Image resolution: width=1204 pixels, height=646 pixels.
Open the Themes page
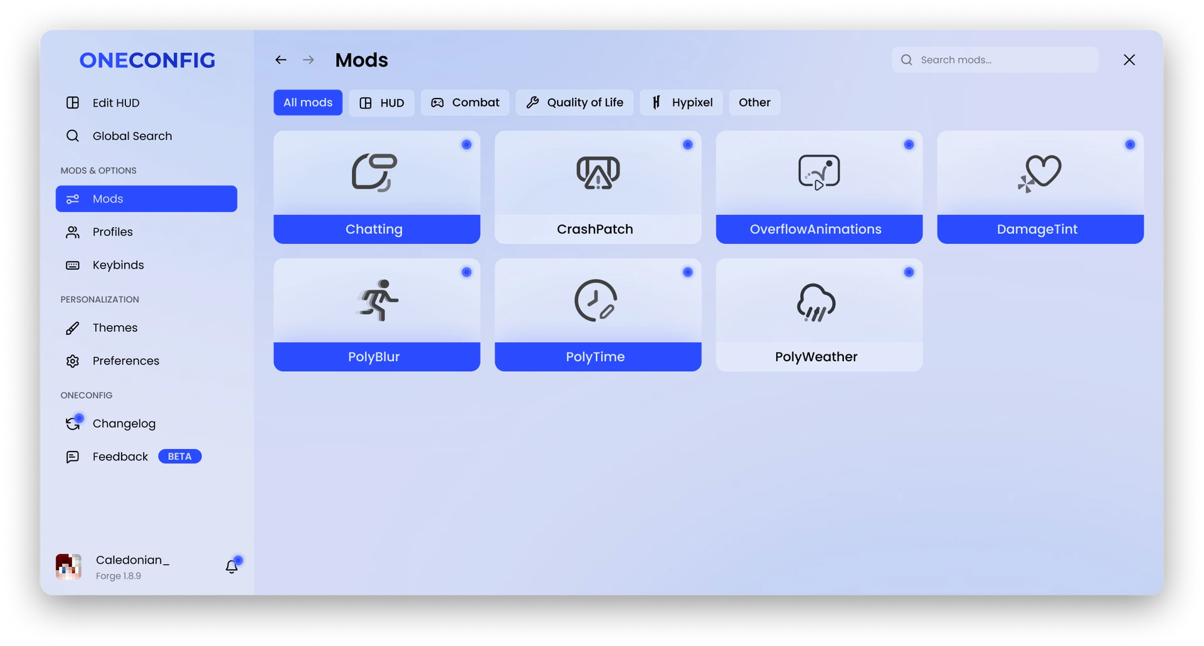click(x=146, y=328)
